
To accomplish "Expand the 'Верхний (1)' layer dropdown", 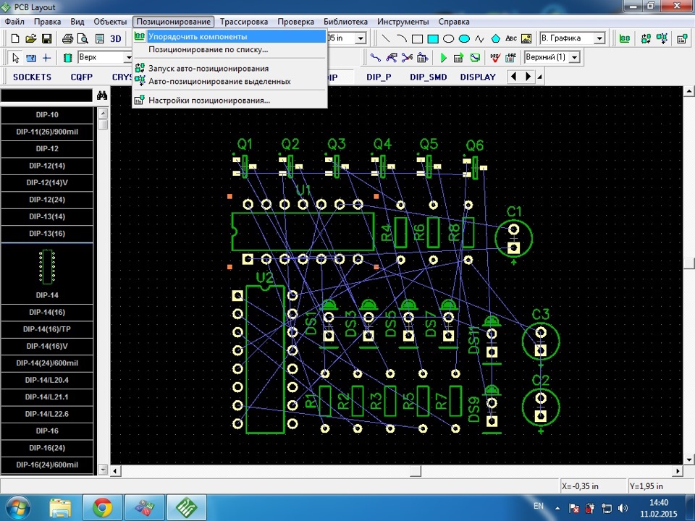I will [x=574, y=57].
